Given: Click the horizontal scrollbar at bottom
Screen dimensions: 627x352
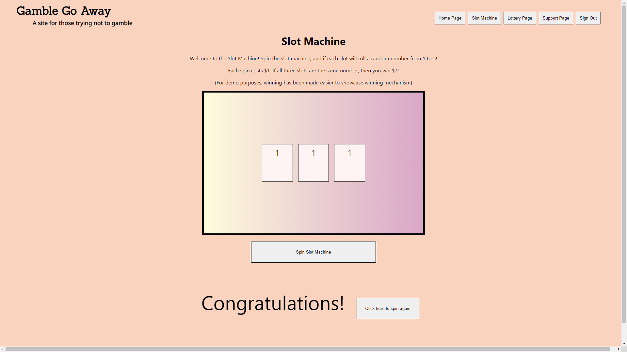Looking at the screenshot, I should (x=307, y=349).
